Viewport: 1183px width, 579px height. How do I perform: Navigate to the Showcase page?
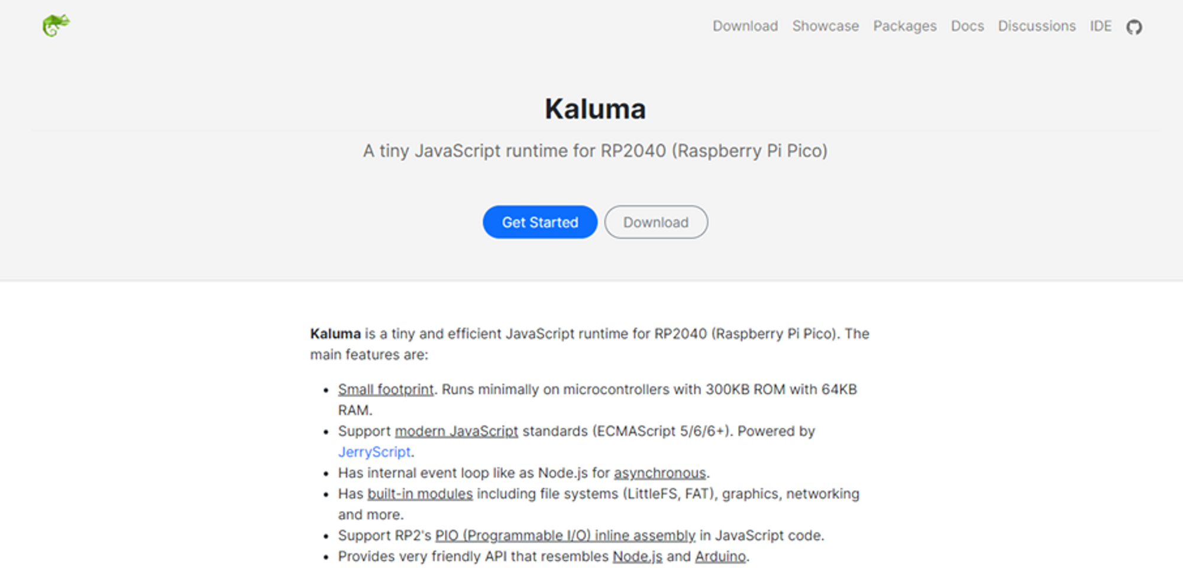(x=825, y=26)
